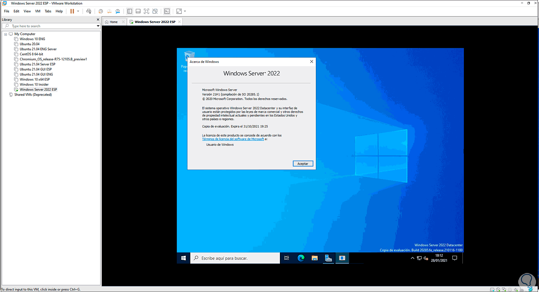Enter full screen mode icon

(x=147, y=11)
